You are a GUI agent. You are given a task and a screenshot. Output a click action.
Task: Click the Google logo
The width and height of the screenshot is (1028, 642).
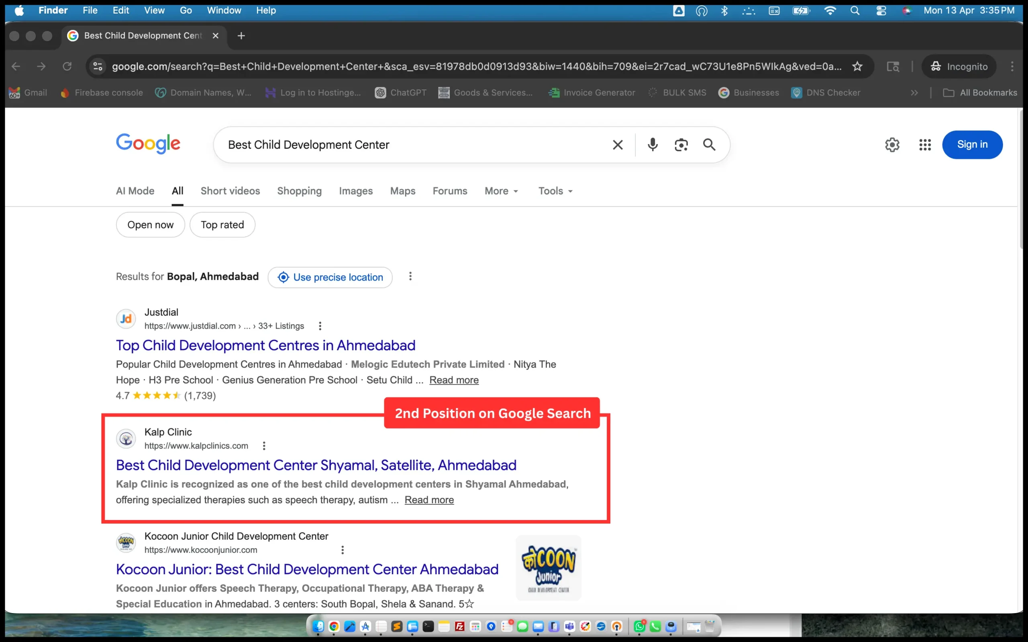(148, 144)
